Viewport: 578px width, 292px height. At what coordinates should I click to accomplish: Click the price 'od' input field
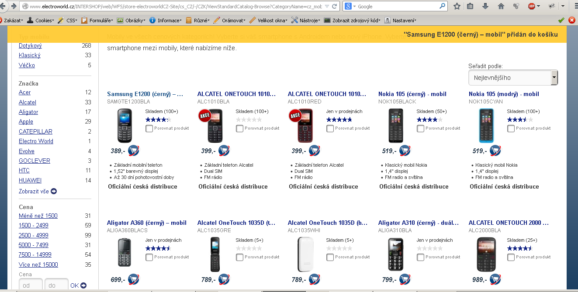coord(31,285)
